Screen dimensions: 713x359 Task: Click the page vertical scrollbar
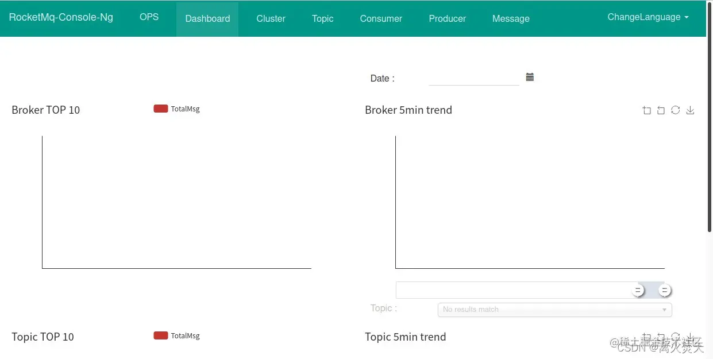click(x=710, y=118)
